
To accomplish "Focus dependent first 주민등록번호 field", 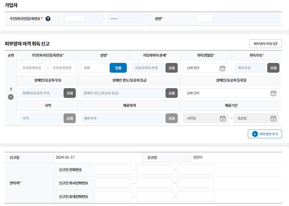I will pos(33,68).
